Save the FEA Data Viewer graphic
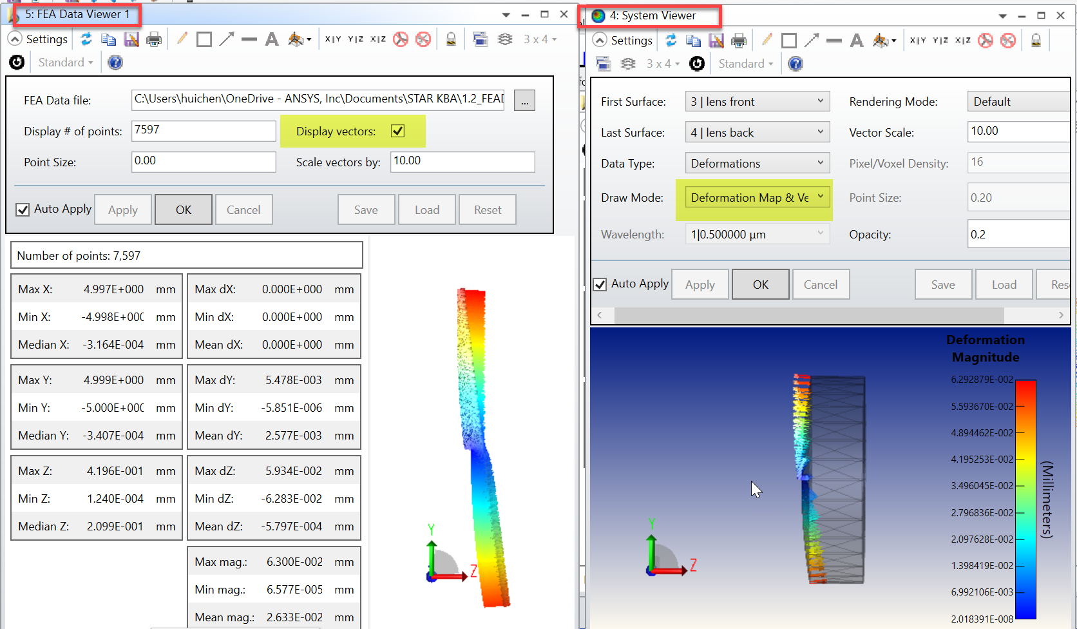Screen dimensions: 1077x629 131,39
